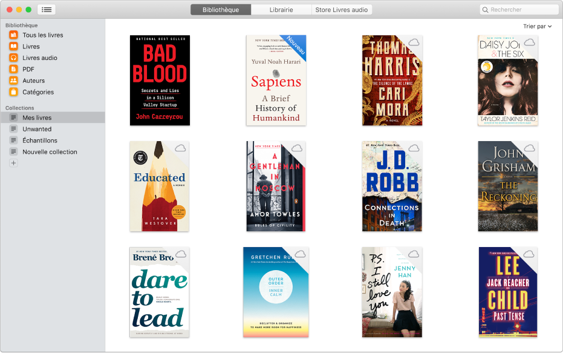563x353 pixels.
Task: Select John Grisham The Reckoning cover
Action: [x=508, y=186]
